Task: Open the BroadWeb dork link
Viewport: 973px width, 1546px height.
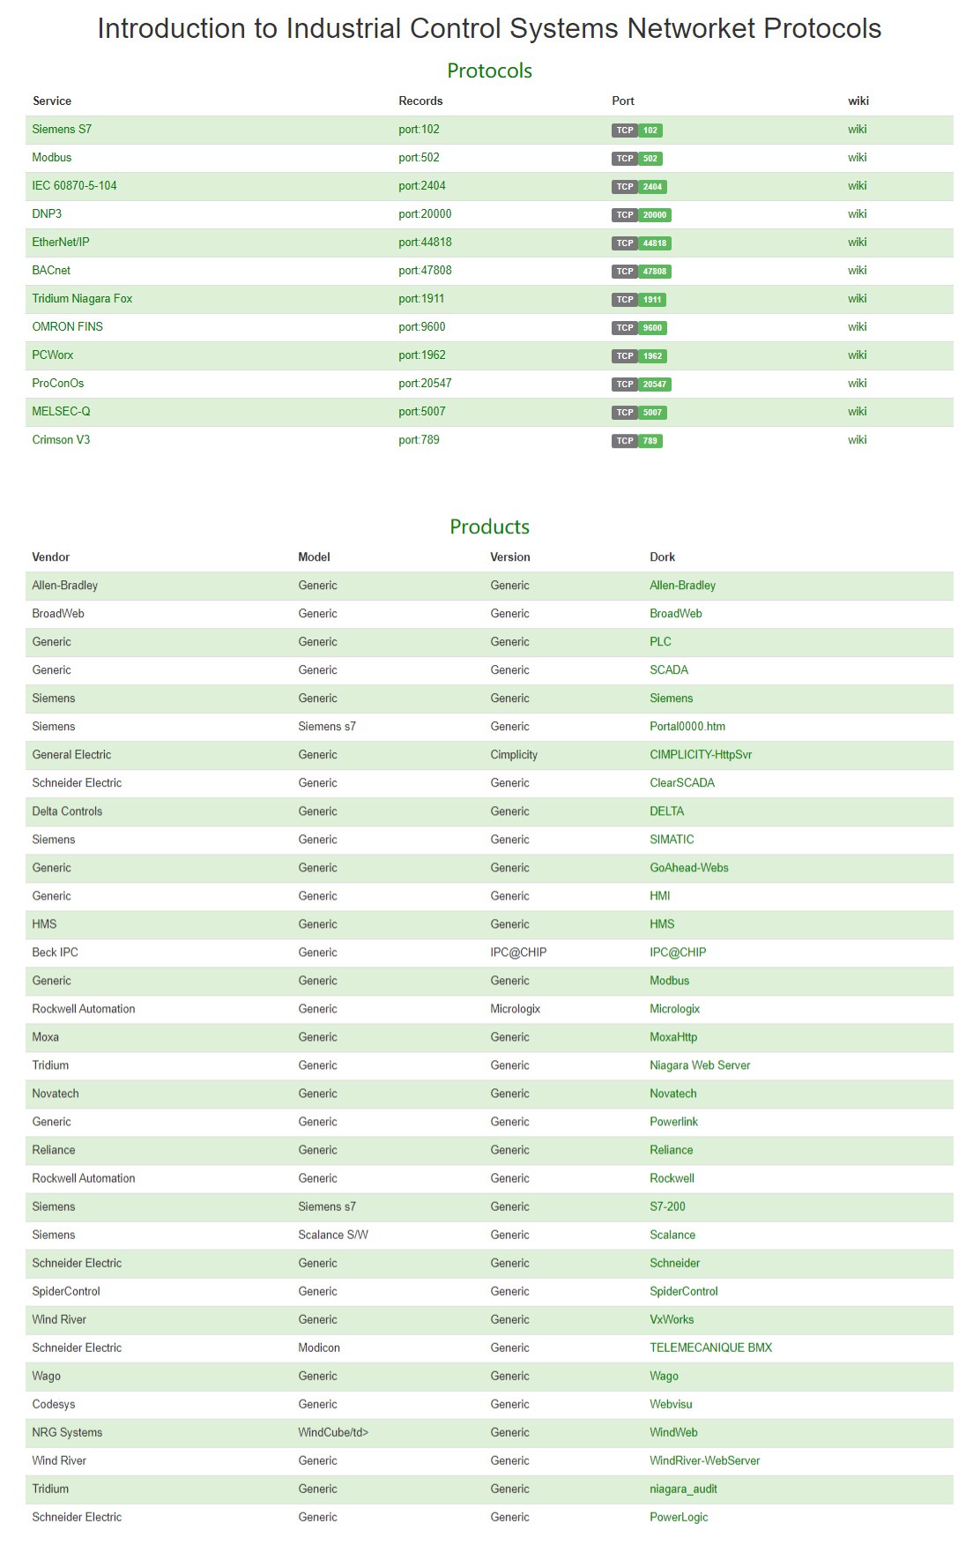Action: click(676, 614)
